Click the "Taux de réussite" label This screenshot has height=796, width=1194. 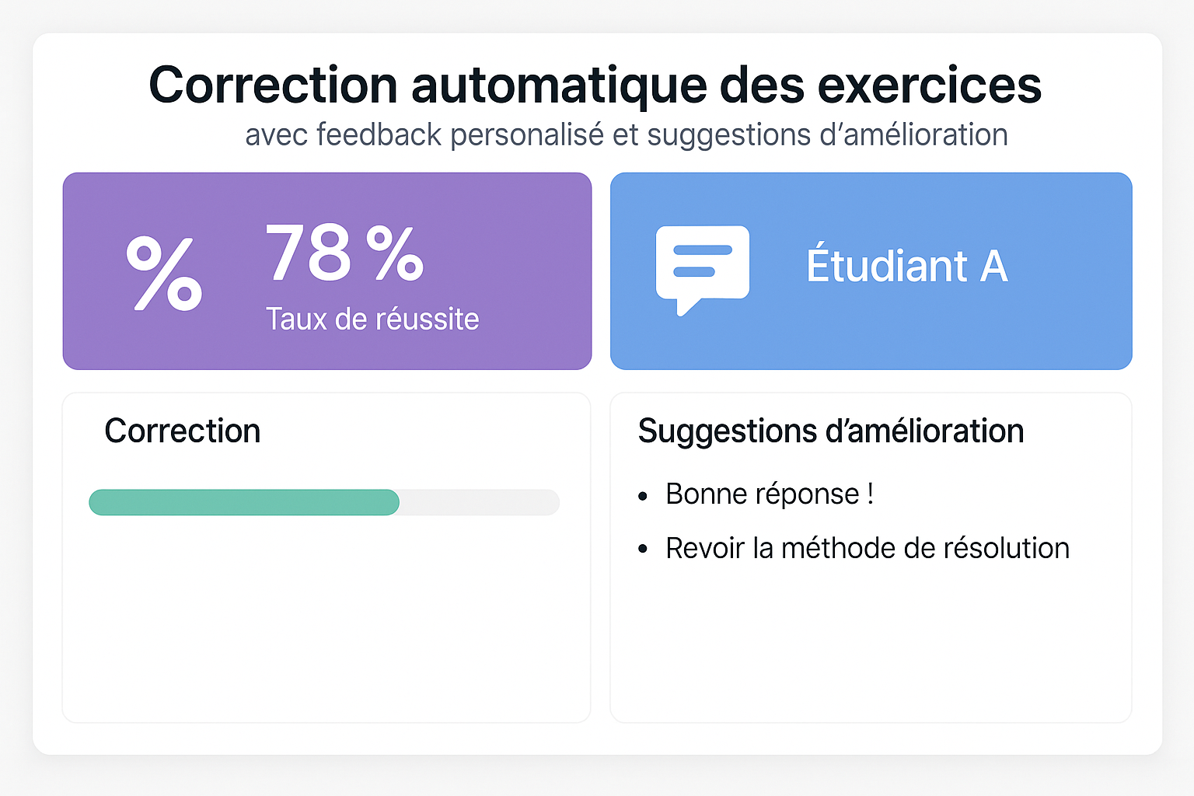click(x=372, y=319)
